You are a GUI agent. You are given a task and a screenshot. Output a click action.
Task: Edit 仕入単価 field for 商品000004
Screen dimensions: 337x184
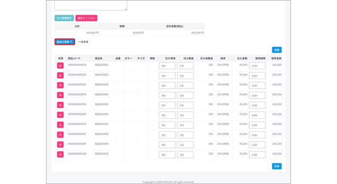point(167,96)
